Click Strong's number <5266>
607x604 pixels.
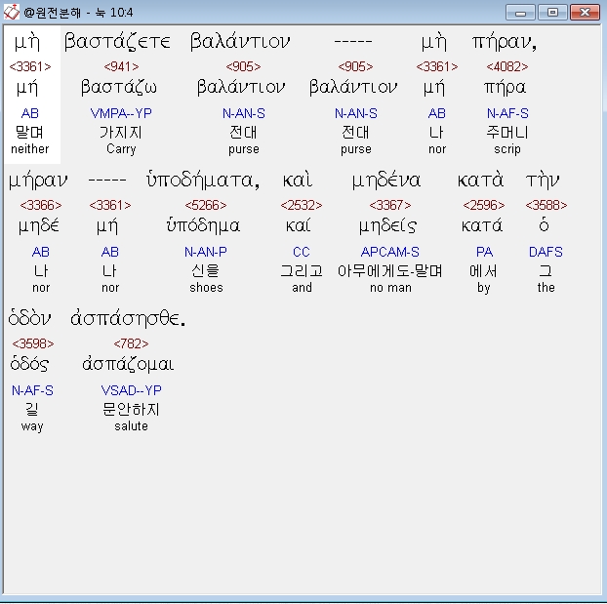206,205
